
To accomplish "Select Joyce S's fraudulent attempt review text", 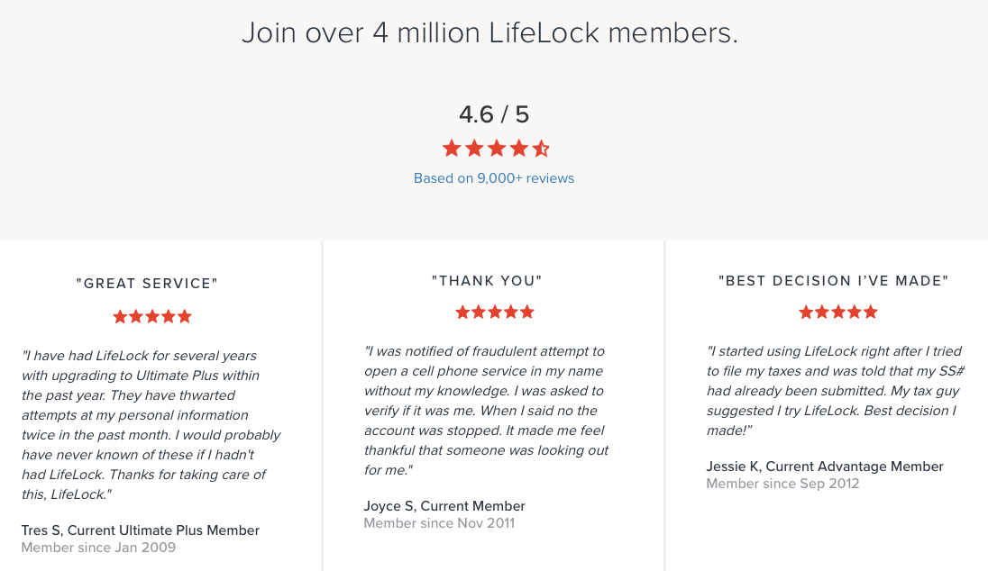I will 487,411.
